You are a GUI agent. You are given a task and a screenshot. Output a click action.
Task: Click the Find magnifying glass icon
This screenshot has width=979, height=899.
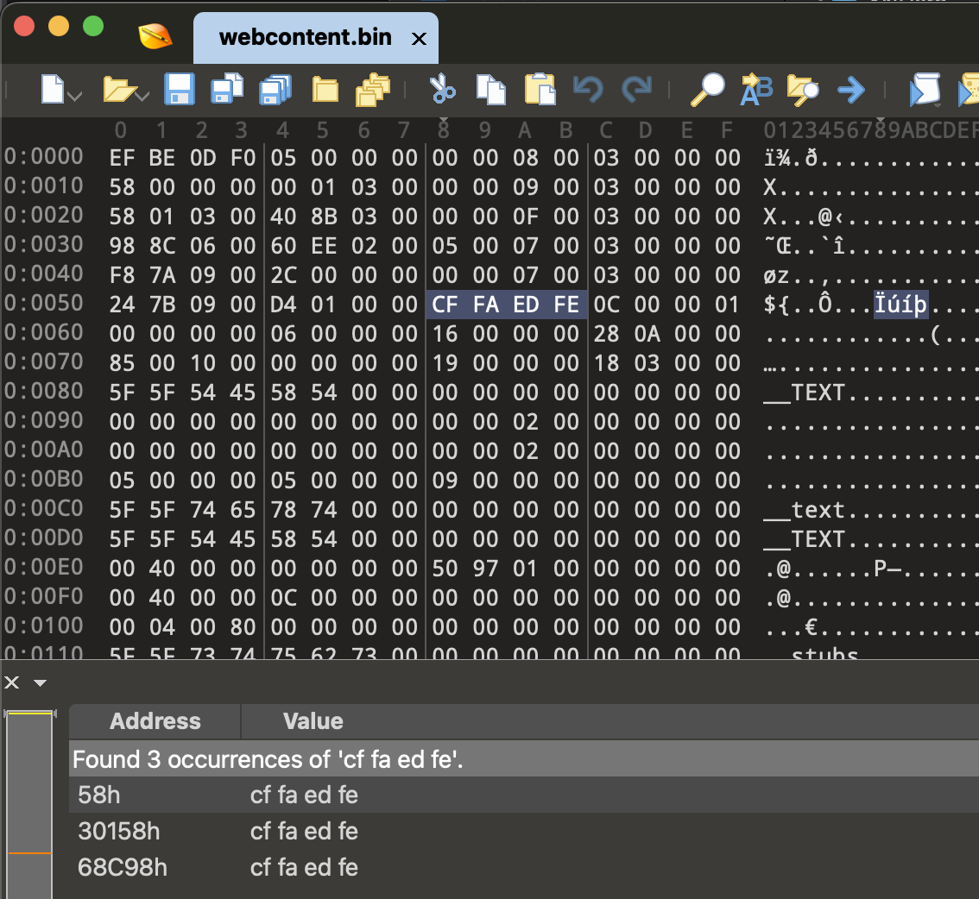(707, 89)
